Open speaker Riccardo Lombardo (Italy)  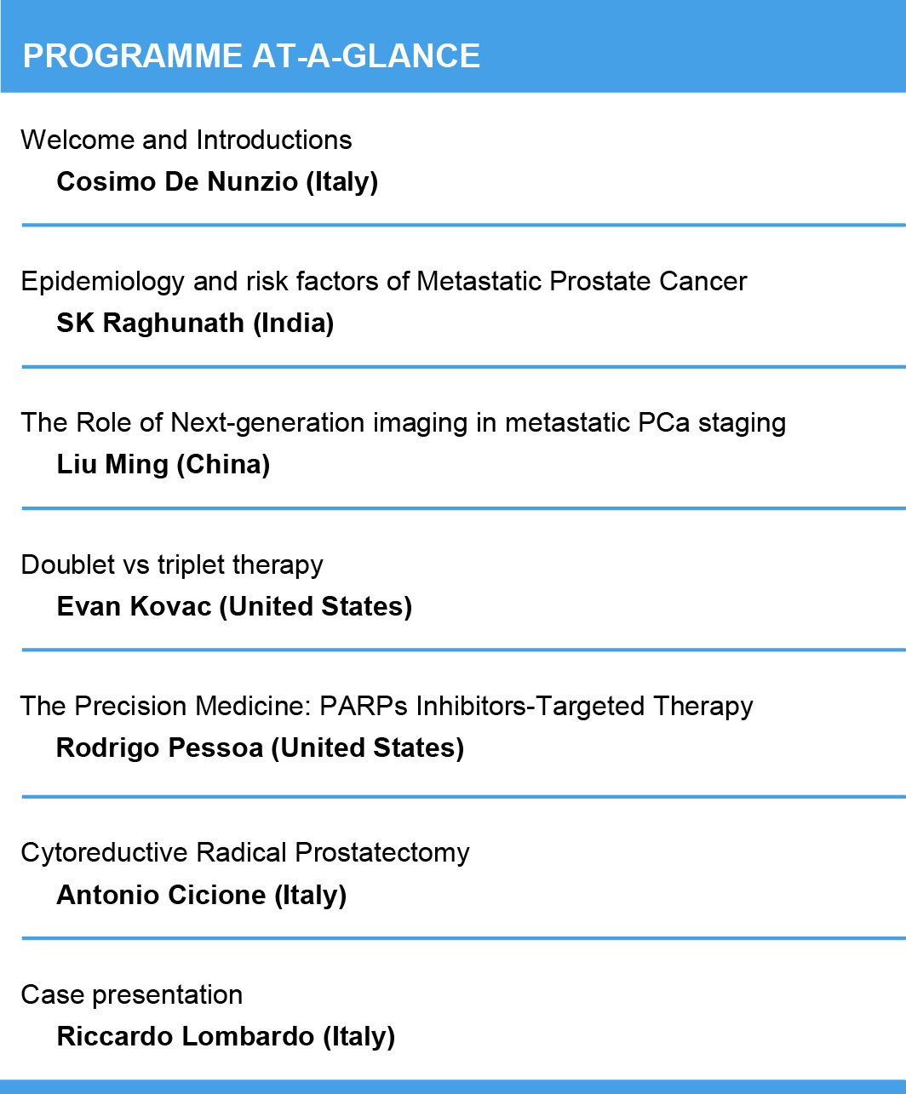point(226,1036)
